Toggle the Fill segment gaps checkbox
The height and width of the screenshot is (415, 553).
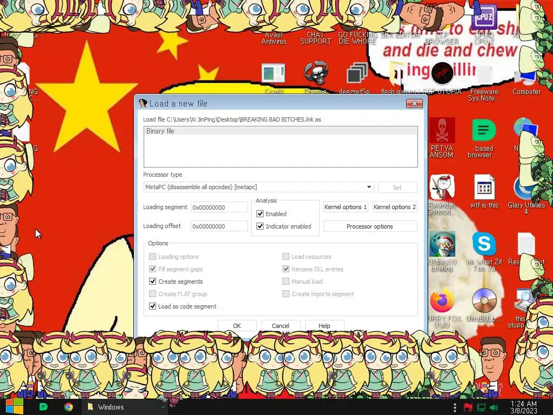152,269
